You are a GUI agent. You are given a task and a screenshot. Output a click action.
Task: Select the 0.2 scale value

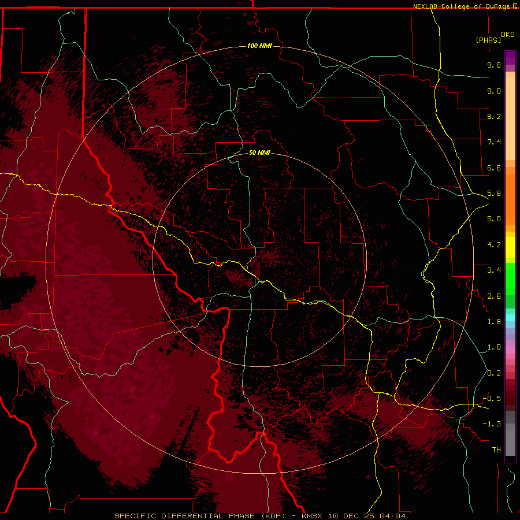pos(494,373)
